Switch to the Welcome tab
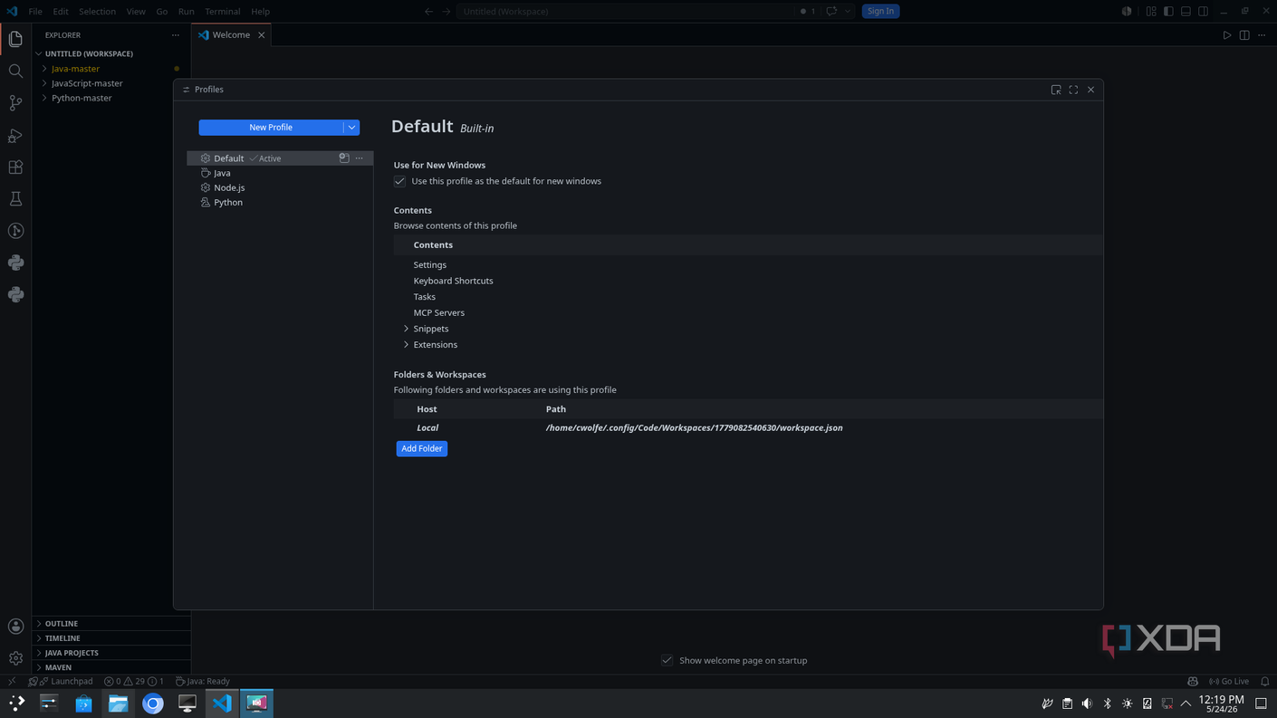This screenshot has height=718, width=1277. click(231, 34)
